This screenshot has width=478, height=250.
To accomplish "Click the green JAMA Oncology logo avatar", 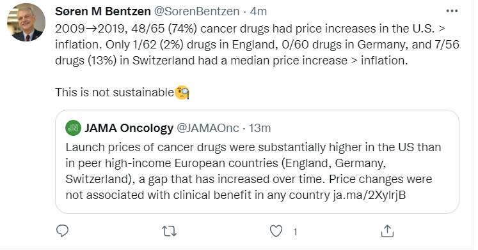I will click(x=73, y=128).
